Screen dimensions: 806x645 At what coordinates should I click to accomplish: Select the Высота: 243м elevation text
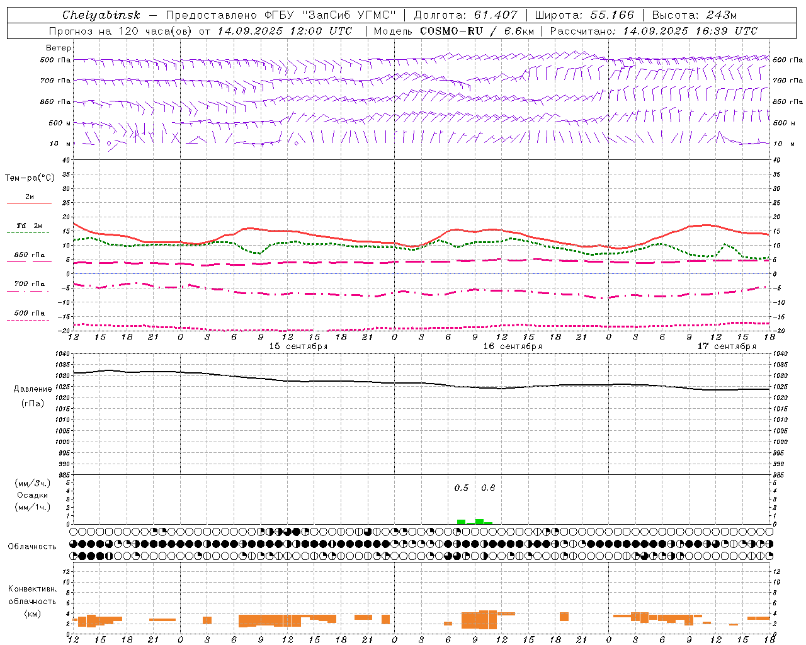pos(694,15)
